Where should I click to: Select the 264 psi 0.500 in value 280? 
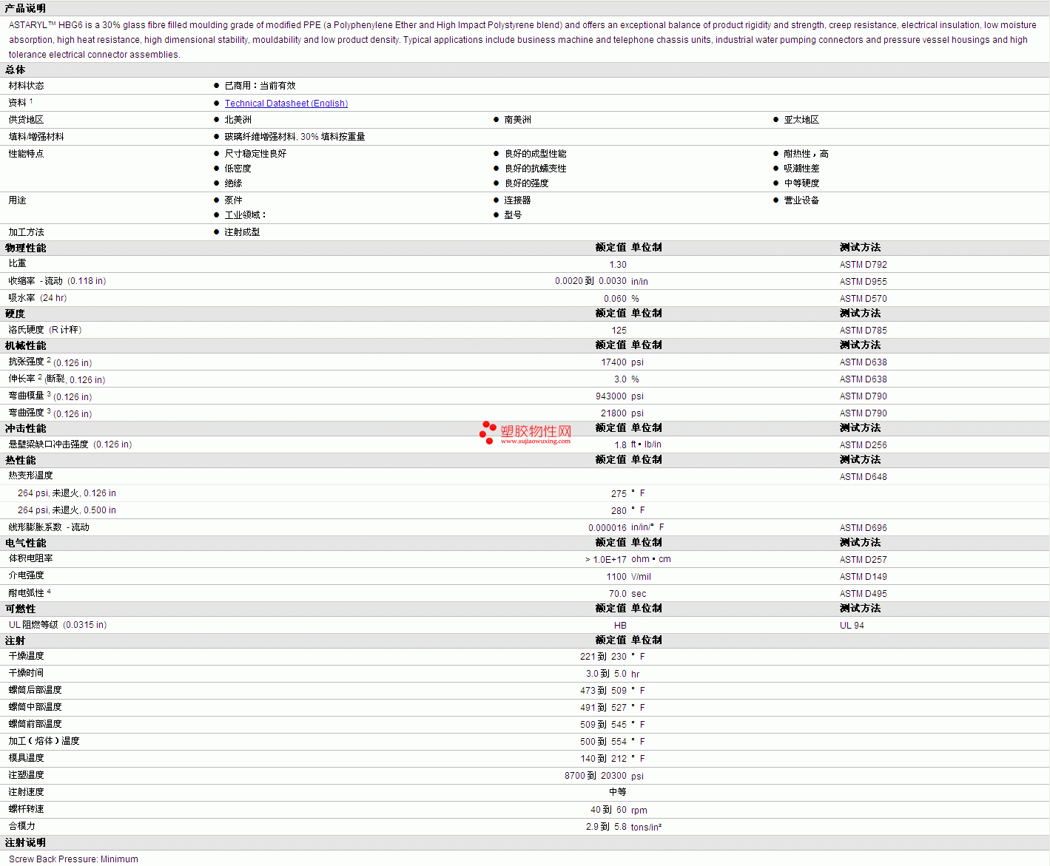619,511
